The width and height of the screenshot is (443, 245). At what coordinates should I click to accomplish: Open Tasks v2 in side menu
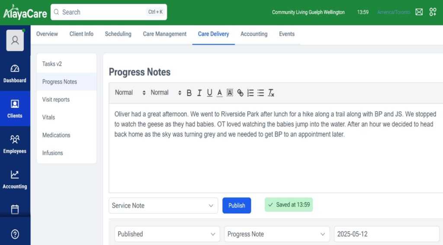pos(66,64)
